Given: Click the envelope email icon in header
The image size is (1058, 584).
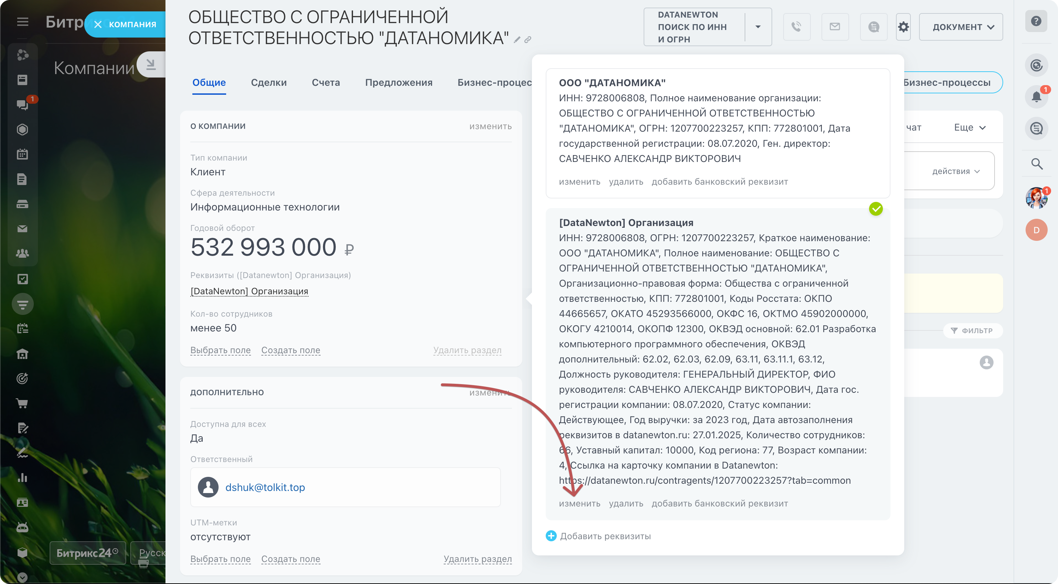Looking at the screenshot, I should (835, 27).
